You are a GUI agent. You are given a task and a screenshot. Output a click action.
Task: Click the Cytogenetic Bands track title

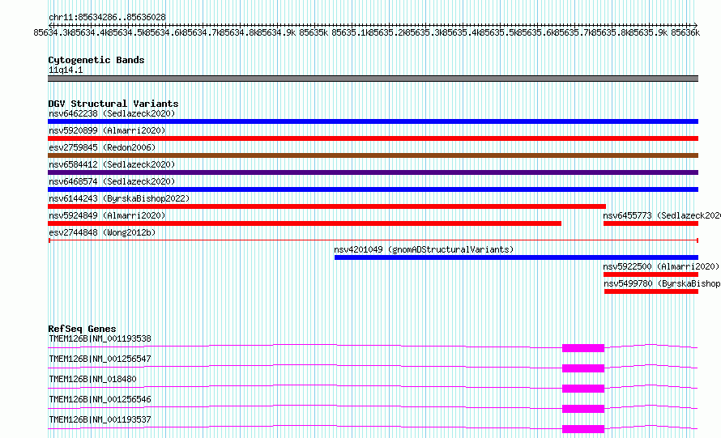pyautogui.click(x=96, y=60)
